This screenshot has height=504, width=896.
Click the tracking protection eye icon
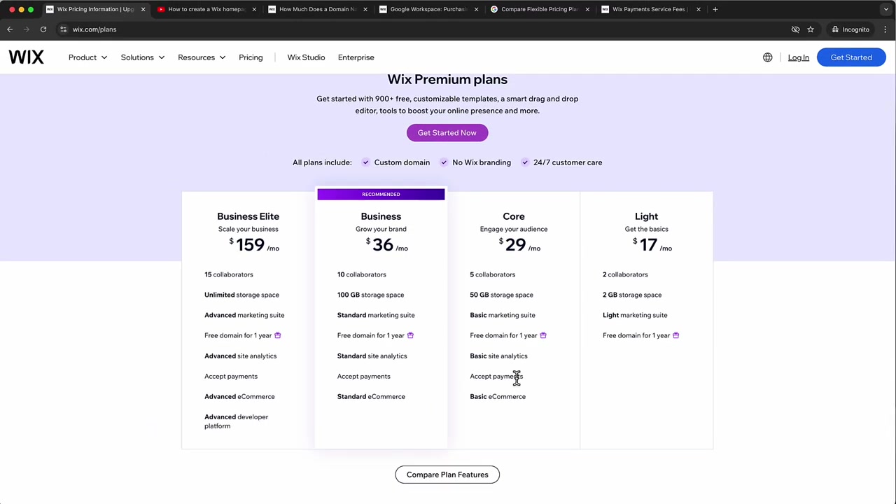pos(795,29)
